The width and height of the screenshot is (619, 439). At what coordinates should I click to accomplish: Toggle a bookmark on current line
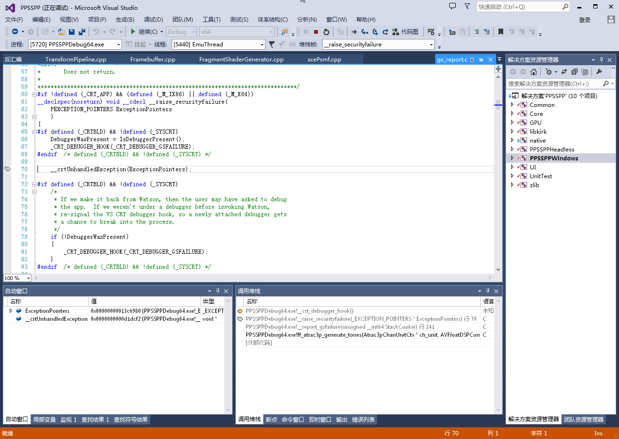(x=501, y=32)
